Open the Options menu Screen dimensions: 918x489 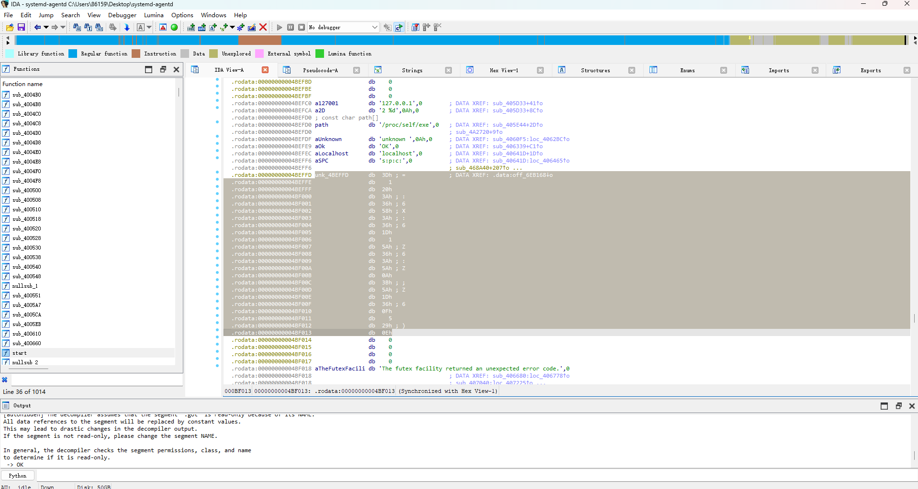coord(182,15)
